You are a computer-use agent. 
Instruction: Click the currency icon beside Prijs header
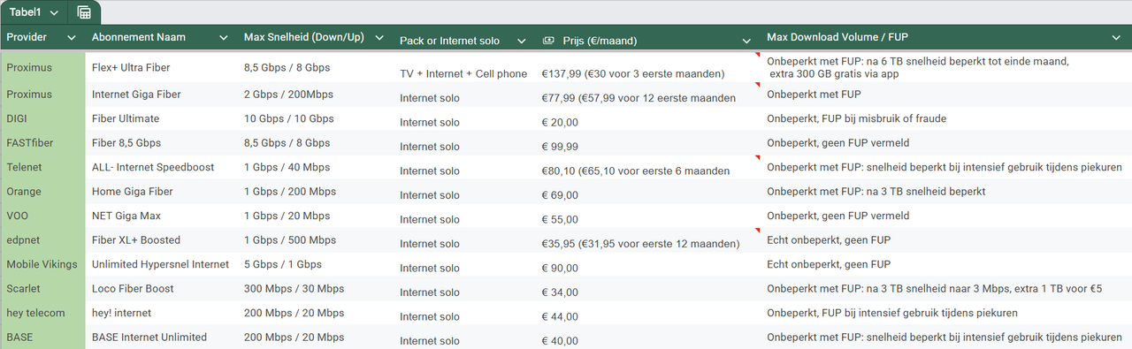click(x=548, y=41)
